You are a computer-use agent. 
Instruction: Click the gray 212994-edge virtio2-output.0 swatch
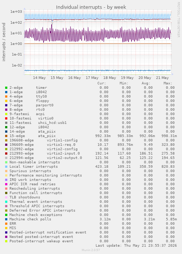tap(6, 158)
